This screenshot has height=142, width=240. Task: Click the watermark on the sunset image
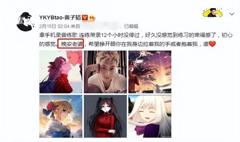(165, 92)
